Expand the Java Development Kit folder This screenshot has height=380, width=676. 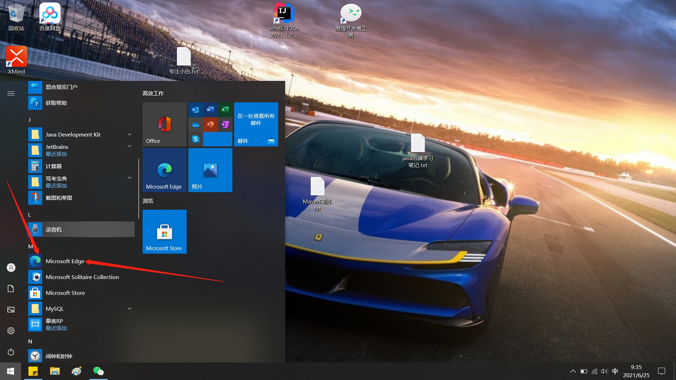130,134
